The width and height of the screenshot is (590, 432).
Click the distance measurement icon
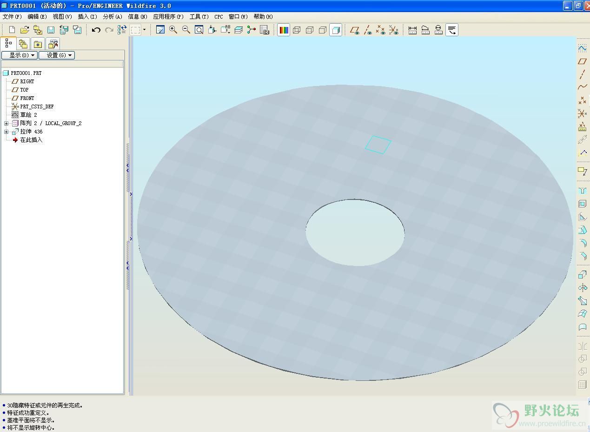412,30
